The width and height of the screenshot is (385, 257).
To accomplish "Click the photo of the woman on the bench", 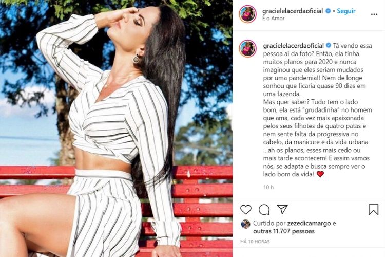I will coord(117,128).
